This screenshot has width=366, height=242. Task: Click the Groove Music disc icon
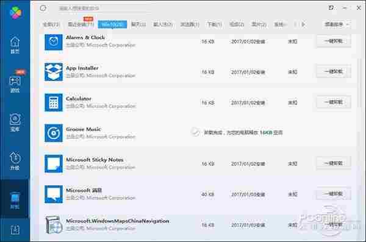(54, 133)
